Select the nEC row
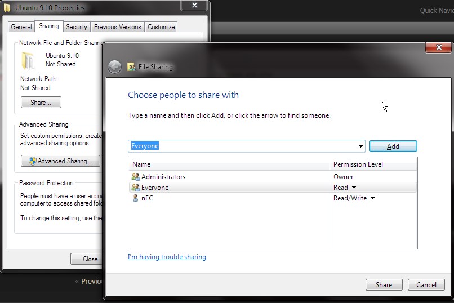The image size is (454, 303). [x=273, y=198]
